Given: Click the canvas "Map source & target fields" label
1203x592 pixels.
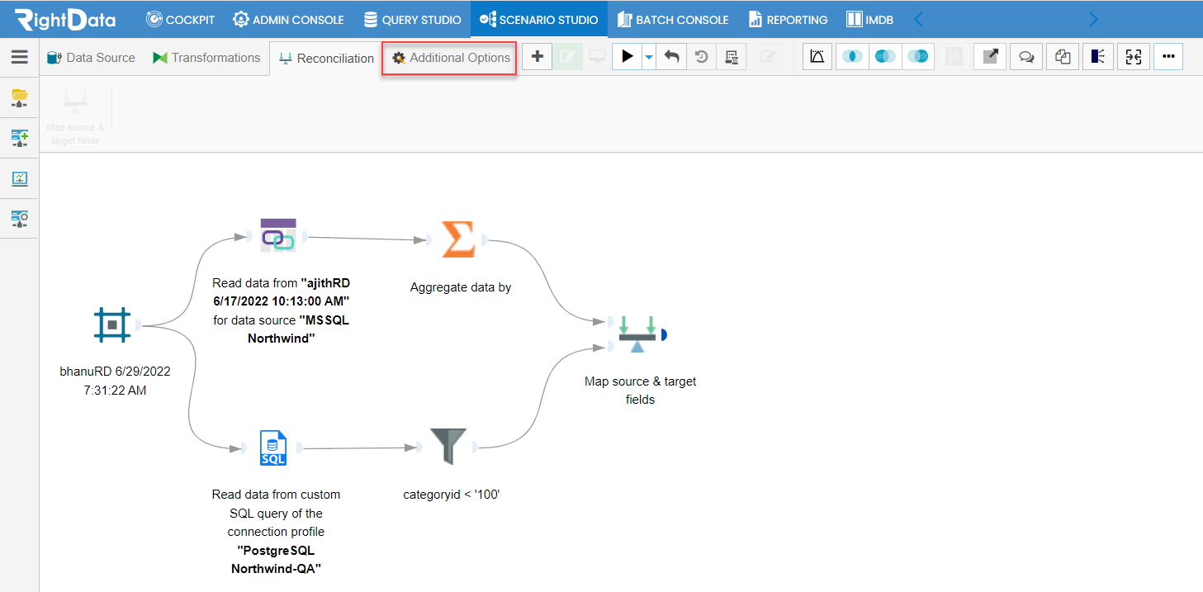Looking at the screenshot, I should (x=641, y=391).
